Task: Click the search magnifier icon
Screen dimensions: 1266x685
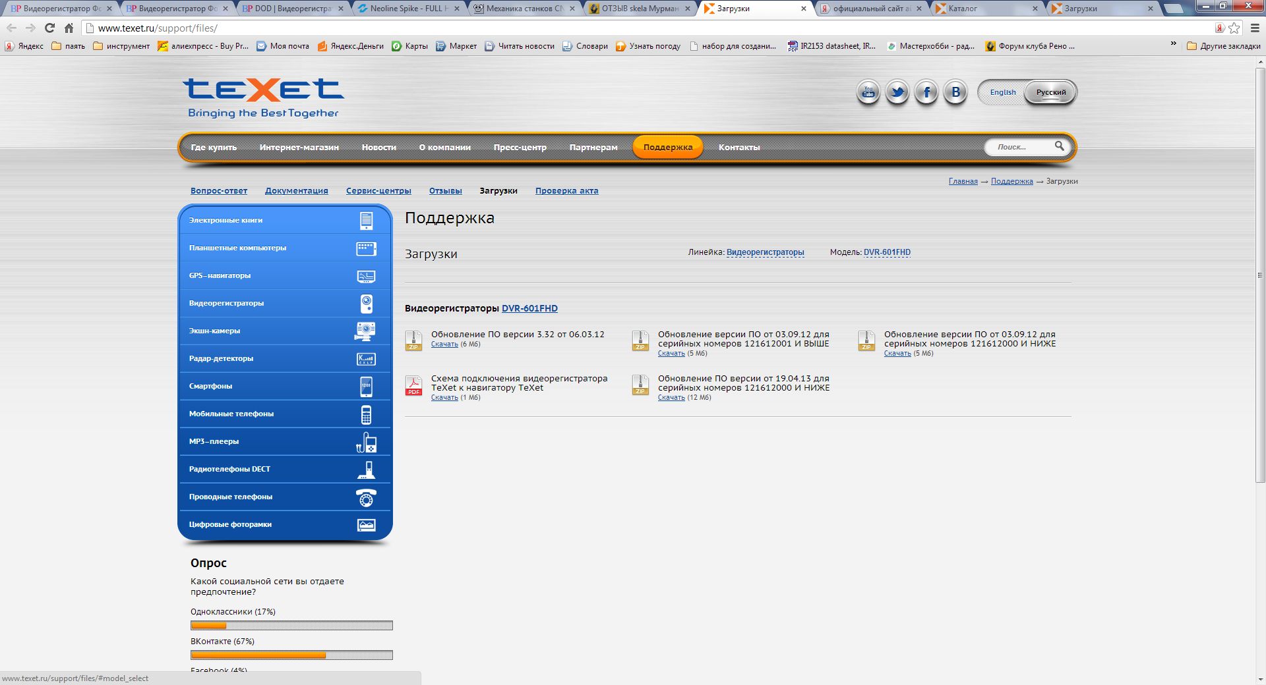Action: [x=1059, y=146]
